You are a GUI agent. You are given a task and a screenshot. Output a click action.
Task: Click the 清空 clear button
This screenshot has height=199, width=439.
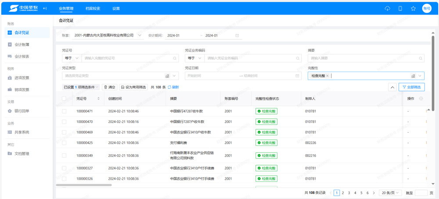coord(109,87)
